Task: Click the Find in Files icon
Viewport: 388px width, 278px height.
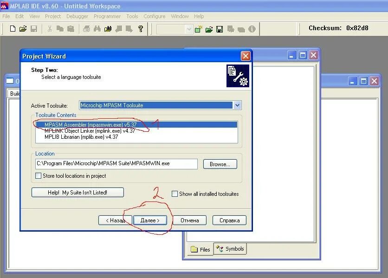Action: point(108,29)
